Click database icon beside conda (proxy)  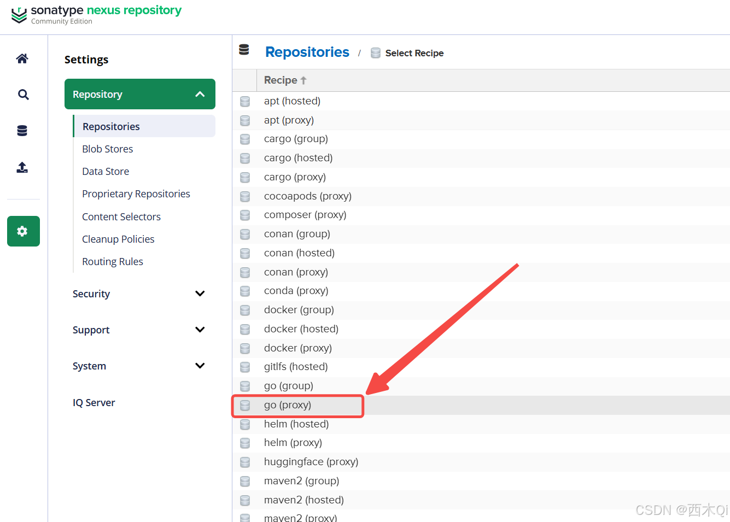pos(245,291)
